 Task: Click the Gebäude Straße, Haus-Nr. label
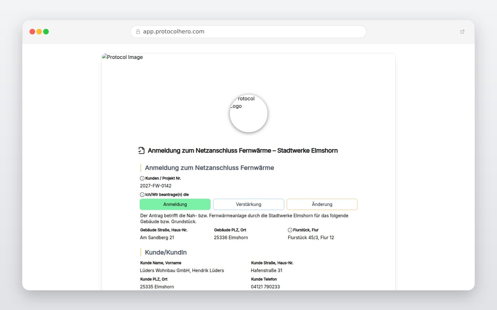(x=164, y=230)
